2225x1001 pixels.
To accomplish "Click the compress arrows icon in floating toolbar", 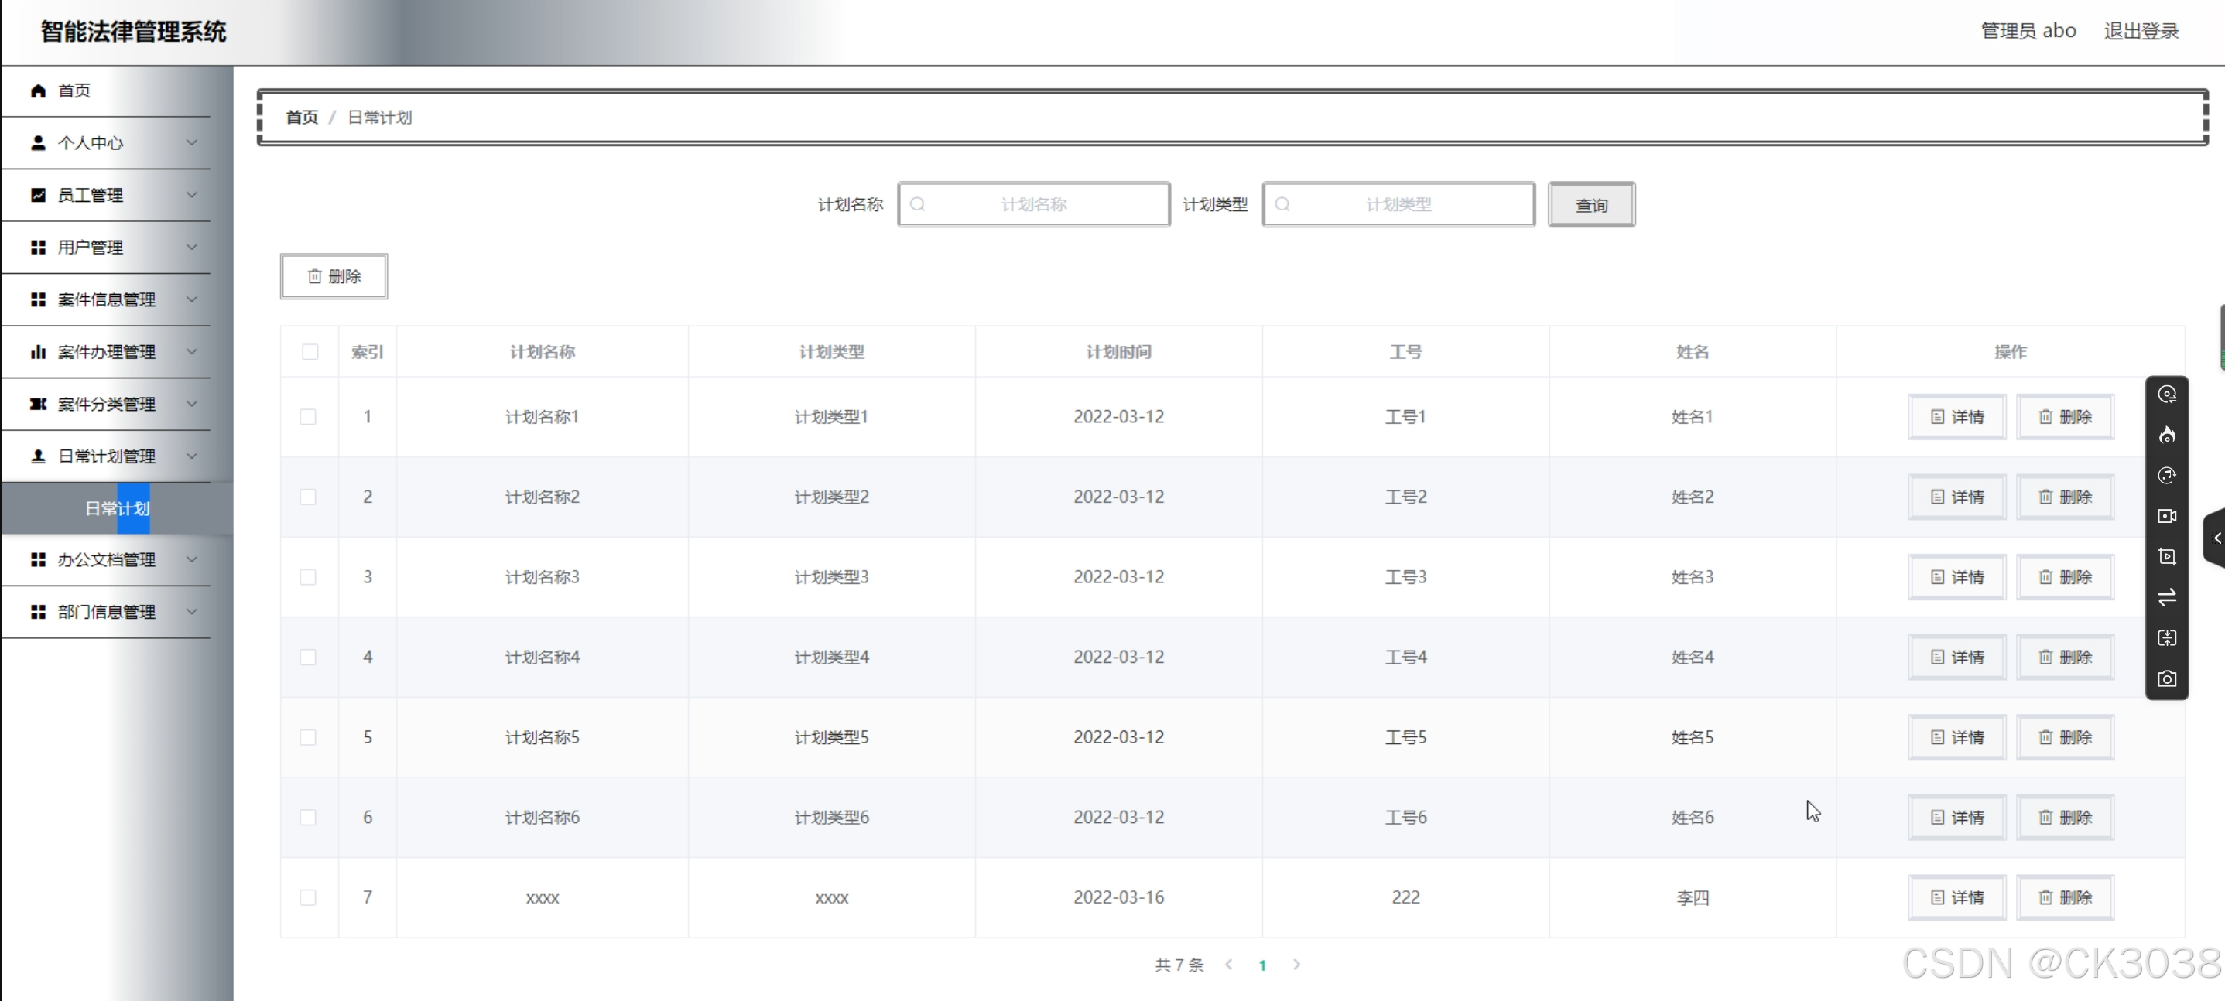I will [x=2166, y=638].
